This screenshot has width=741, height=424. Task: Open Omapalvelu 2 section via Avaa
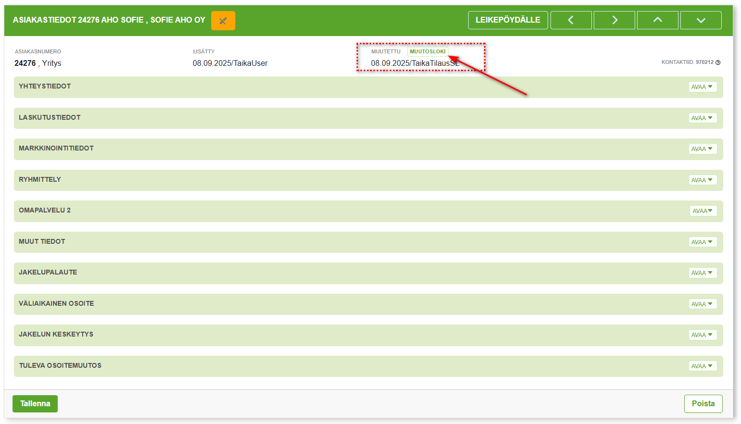(x=703, y=211)
